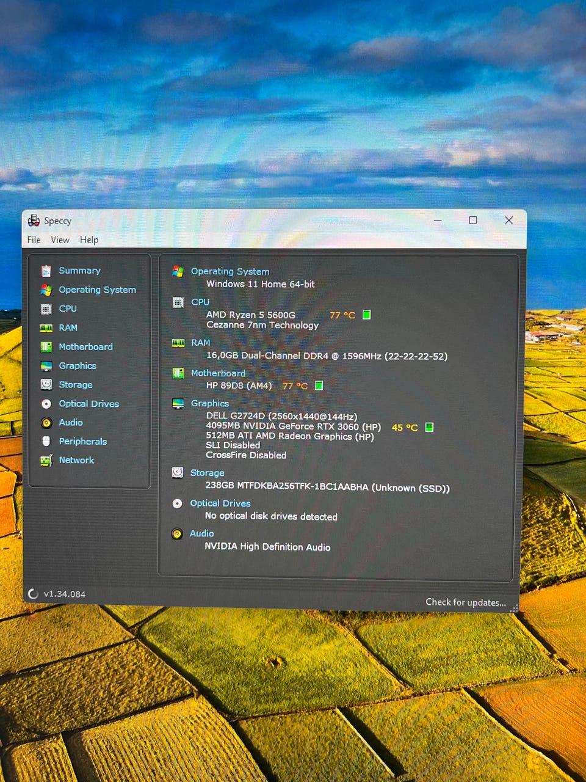
Task: Click the speaker icon beside Audio heading
Action: [177, 533]
